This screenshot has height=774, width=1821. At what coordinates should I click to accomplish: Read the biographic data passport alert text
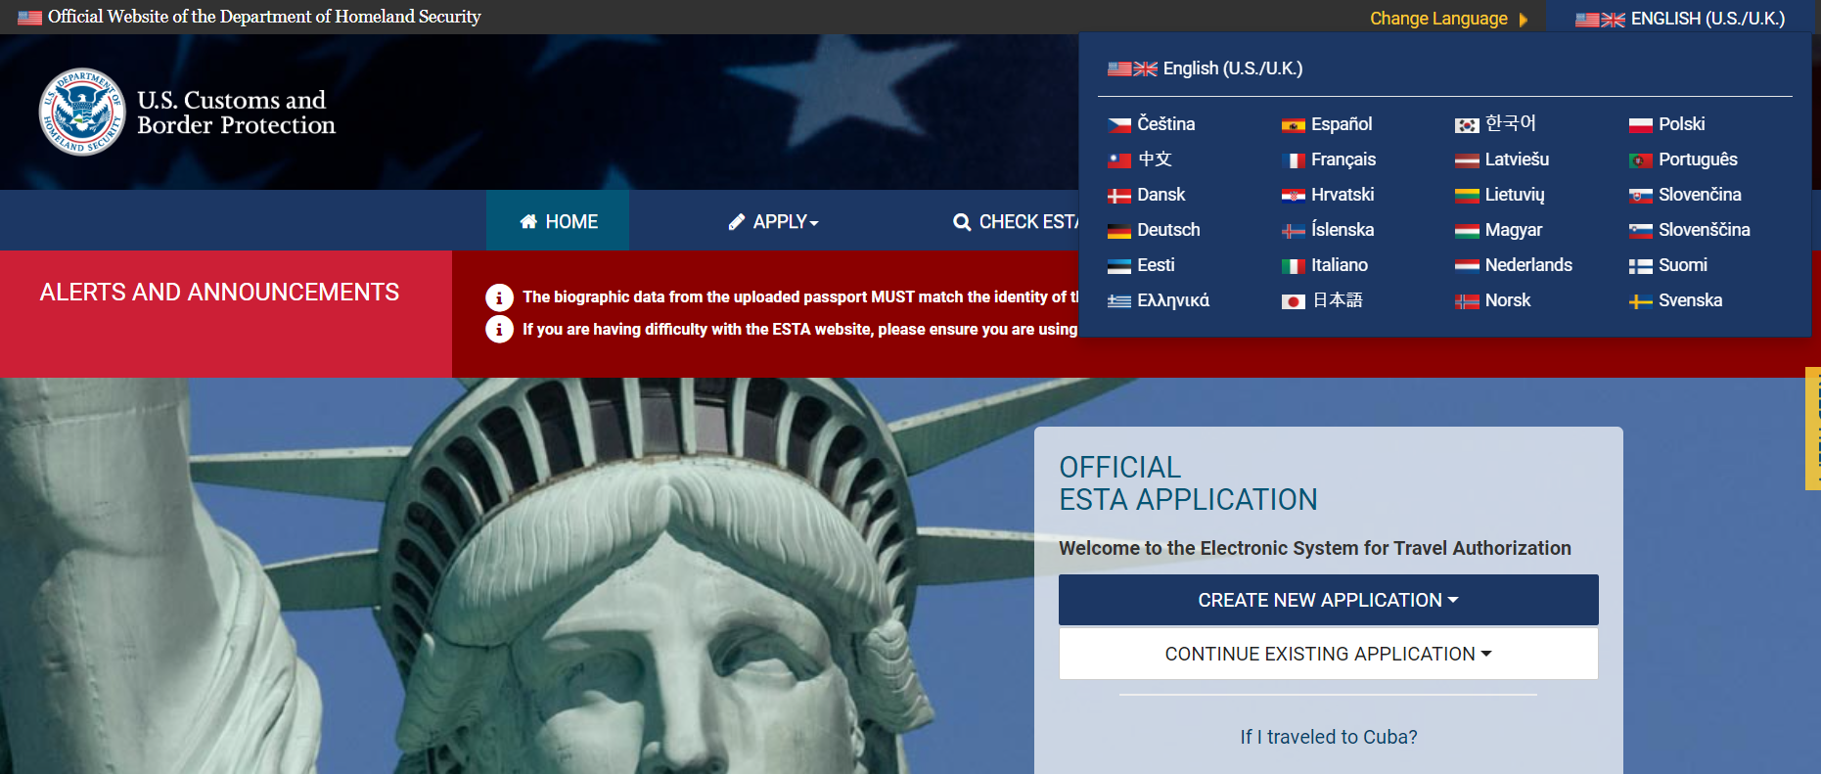(x=800, y=296)
